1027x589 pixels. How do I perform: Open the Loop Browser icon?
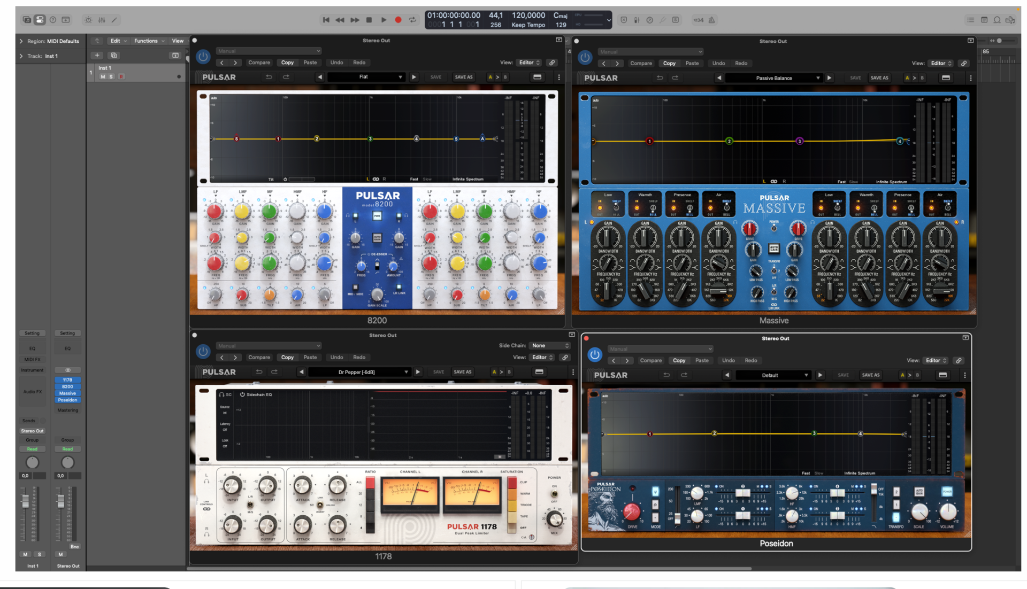tap(997, 20)
